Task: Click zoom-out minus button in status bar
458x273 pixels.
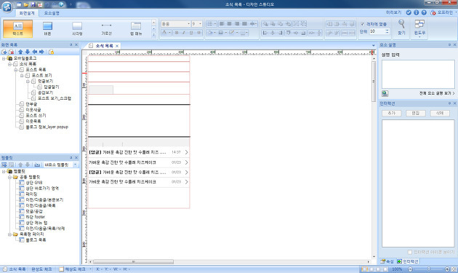Action: click(x=410, y=269)
